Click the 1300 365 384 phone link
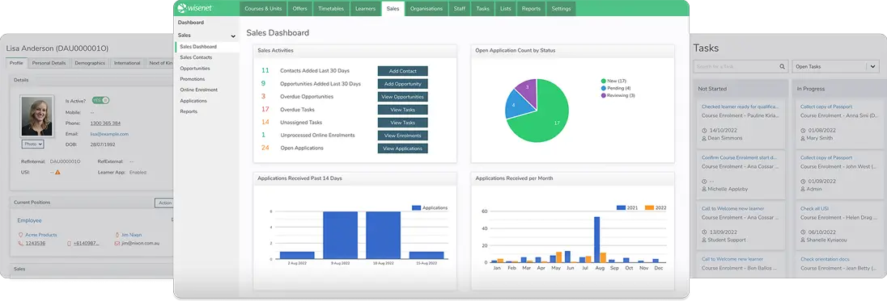Image resolution: width=887 pixels, height=301 pixels. click(105, 123)
